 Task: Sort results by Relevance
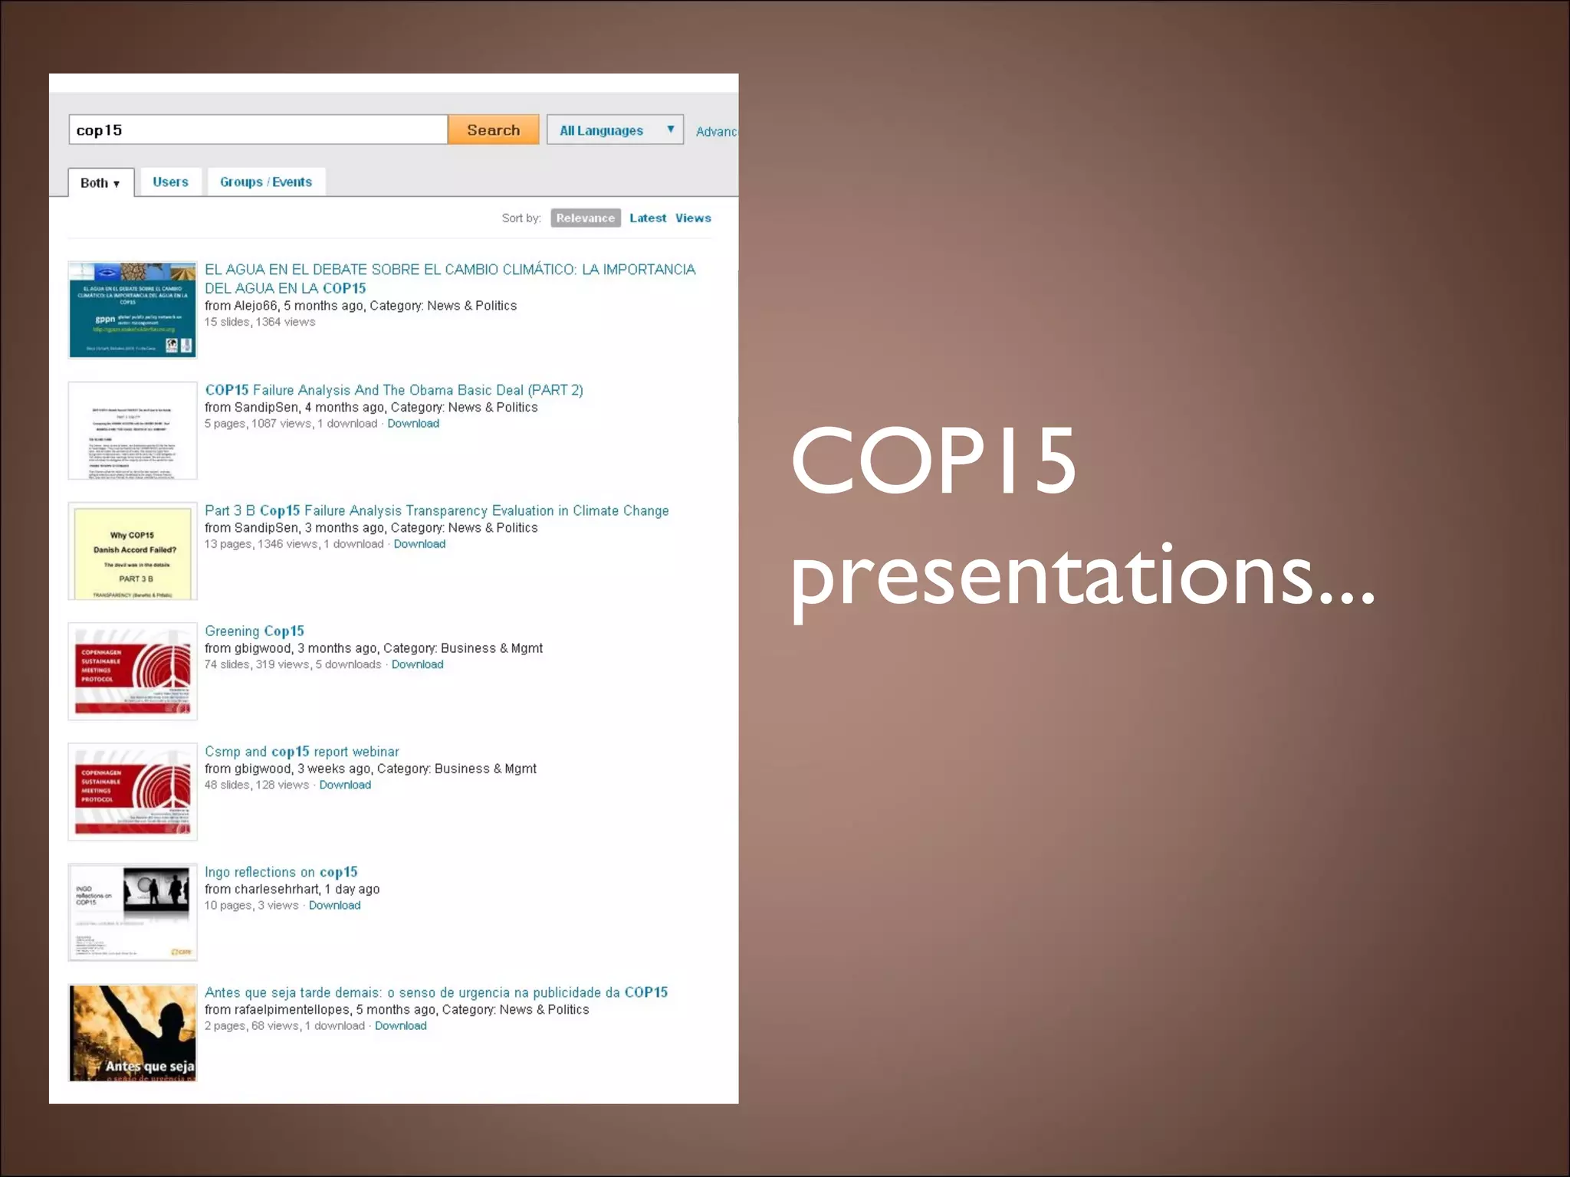[585, 218]
